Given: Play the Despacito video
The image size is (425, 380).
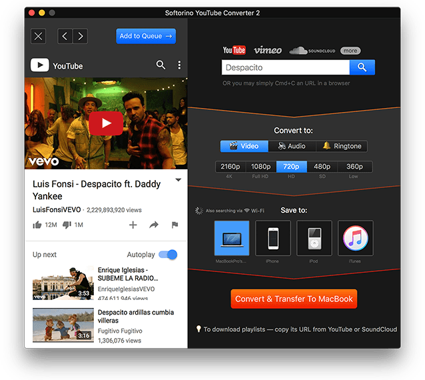Looking at the screenshot, I should point(106,123).
